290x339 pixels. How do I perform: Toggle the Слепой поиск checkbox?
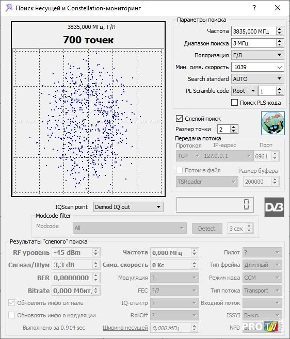(179, 119)
